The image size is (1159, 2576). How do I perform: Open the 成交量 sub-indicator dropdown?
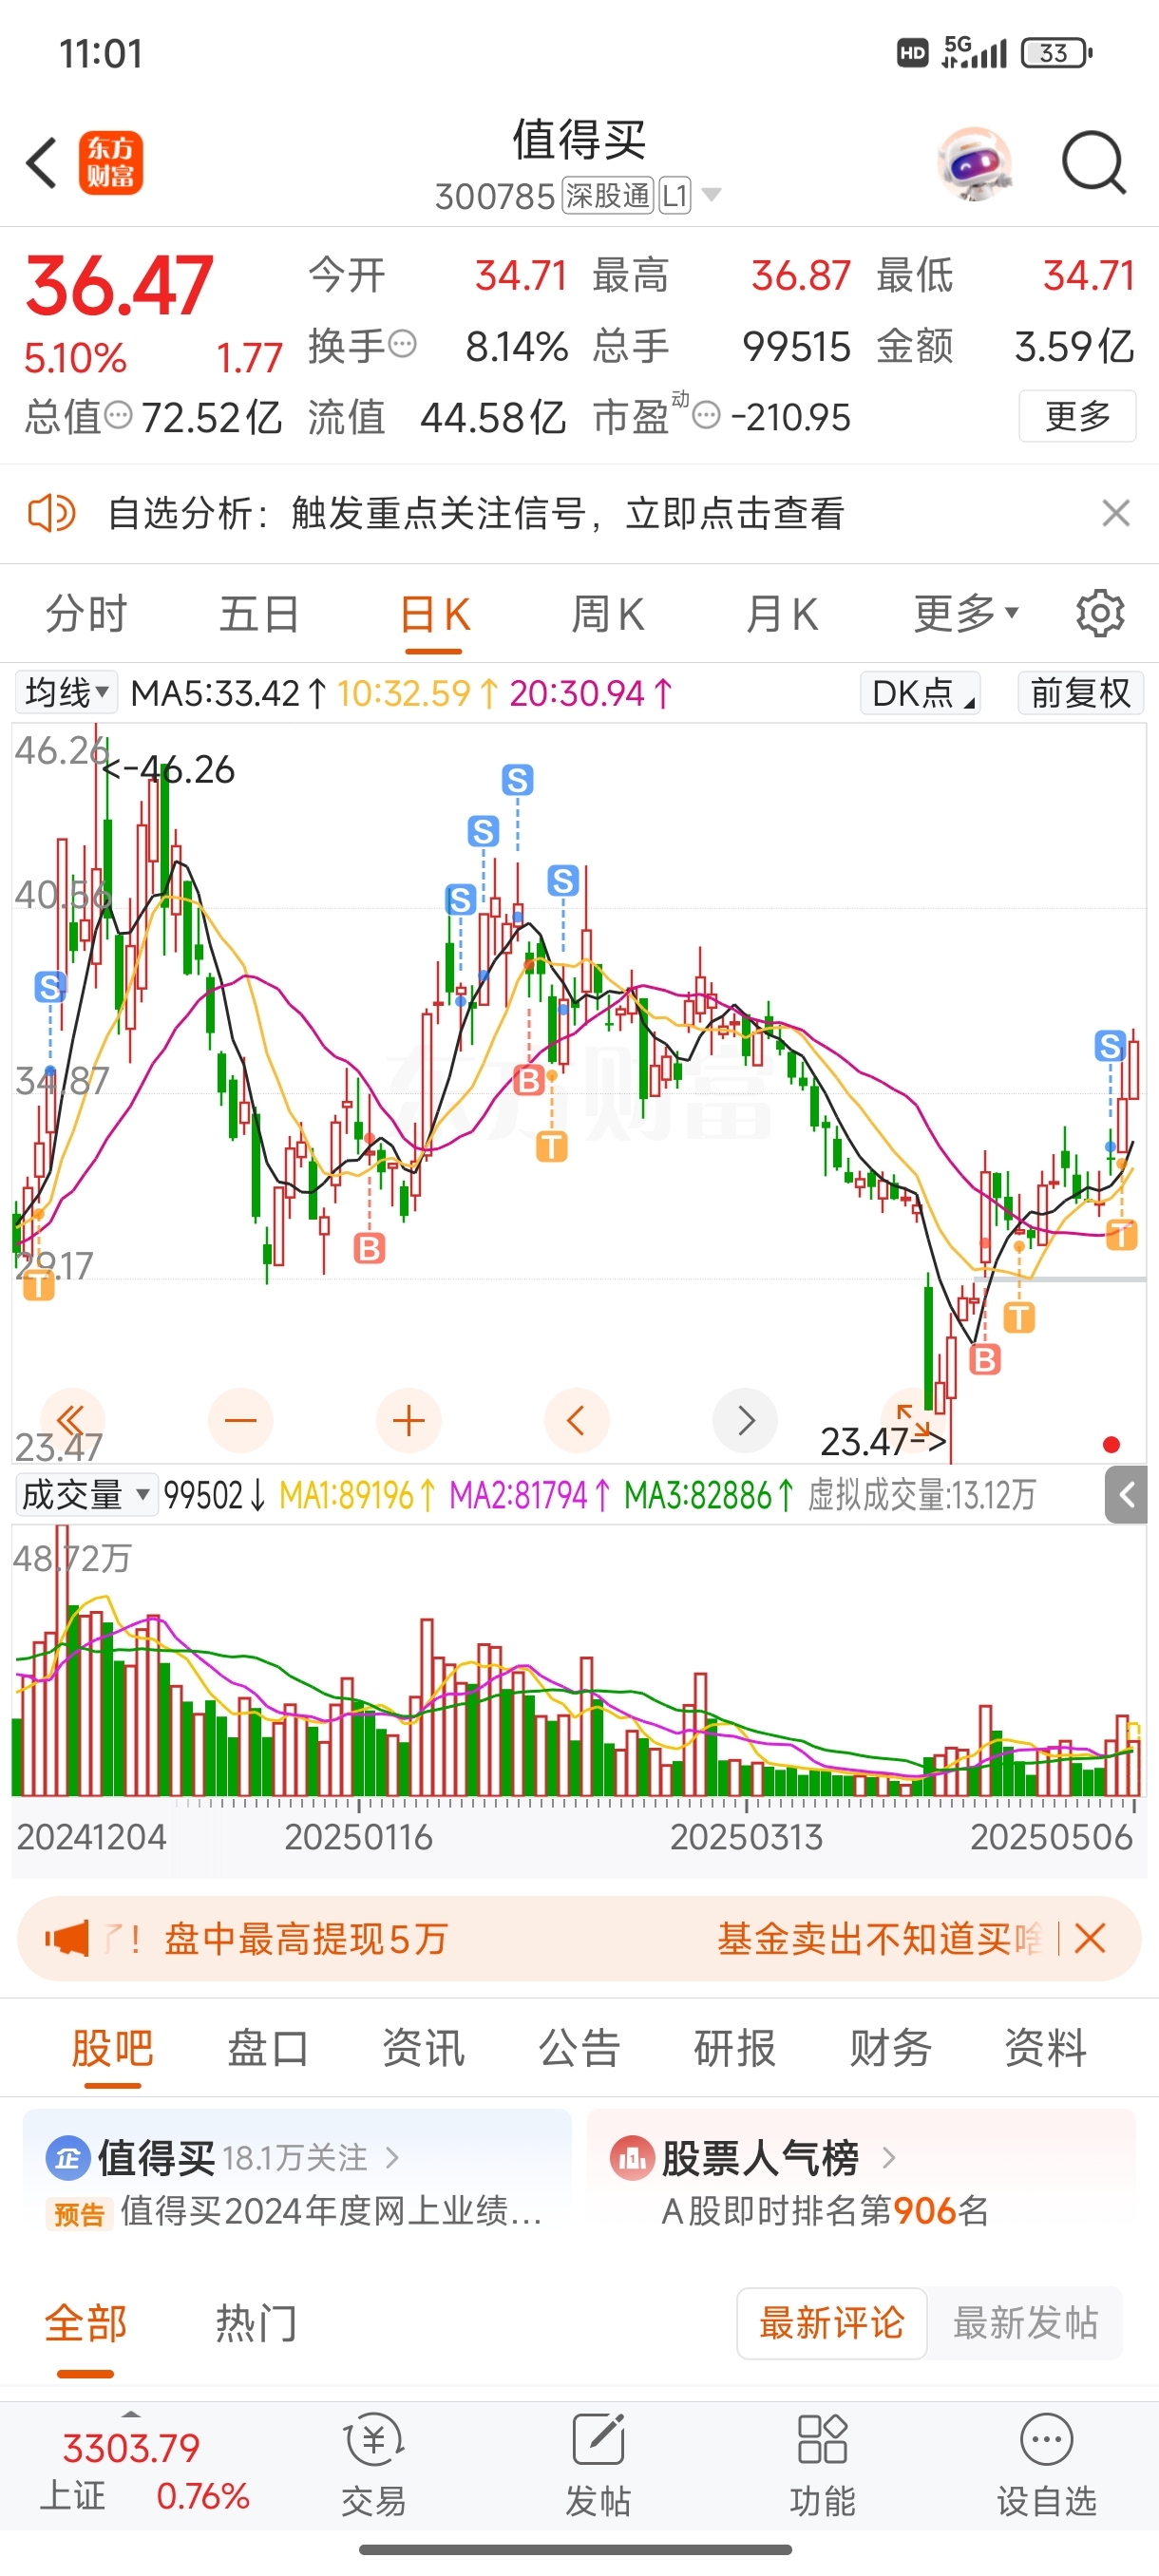pos(86,1495)
